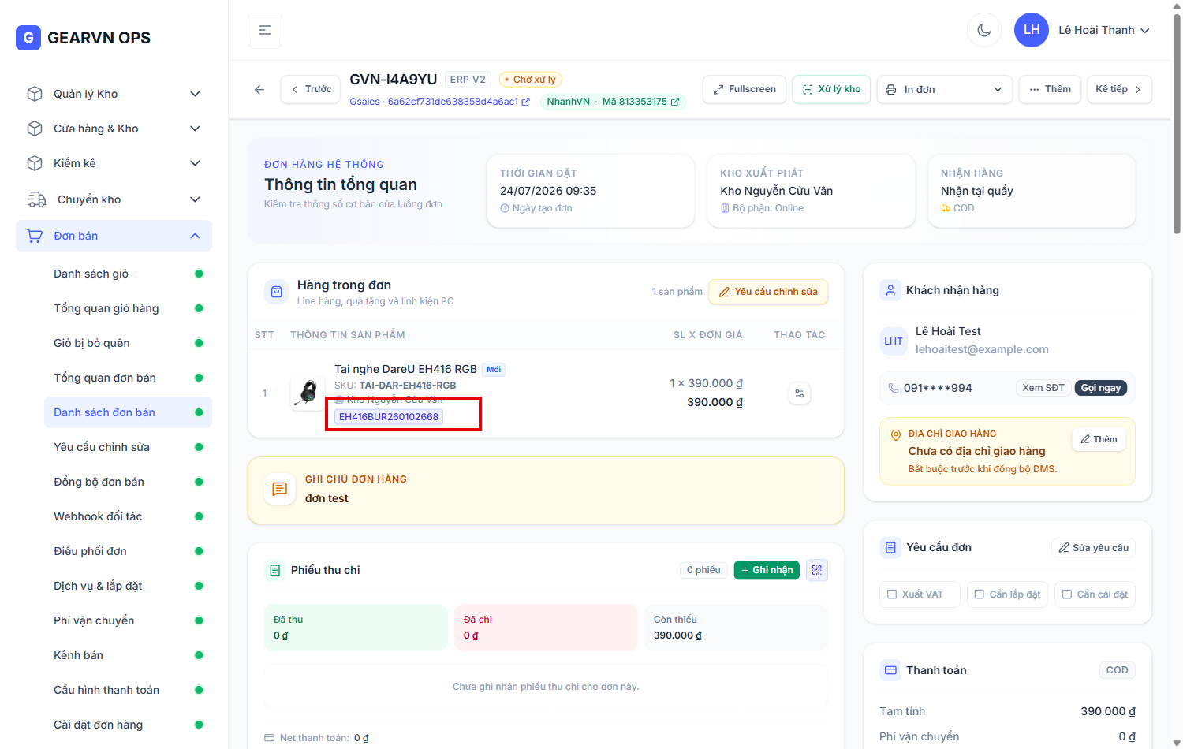Open Phí vận chuyển menu item
The image size is (1183, 749).
coord(128,620)
